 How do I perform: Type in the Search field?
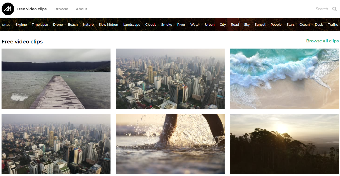(322, 9)
